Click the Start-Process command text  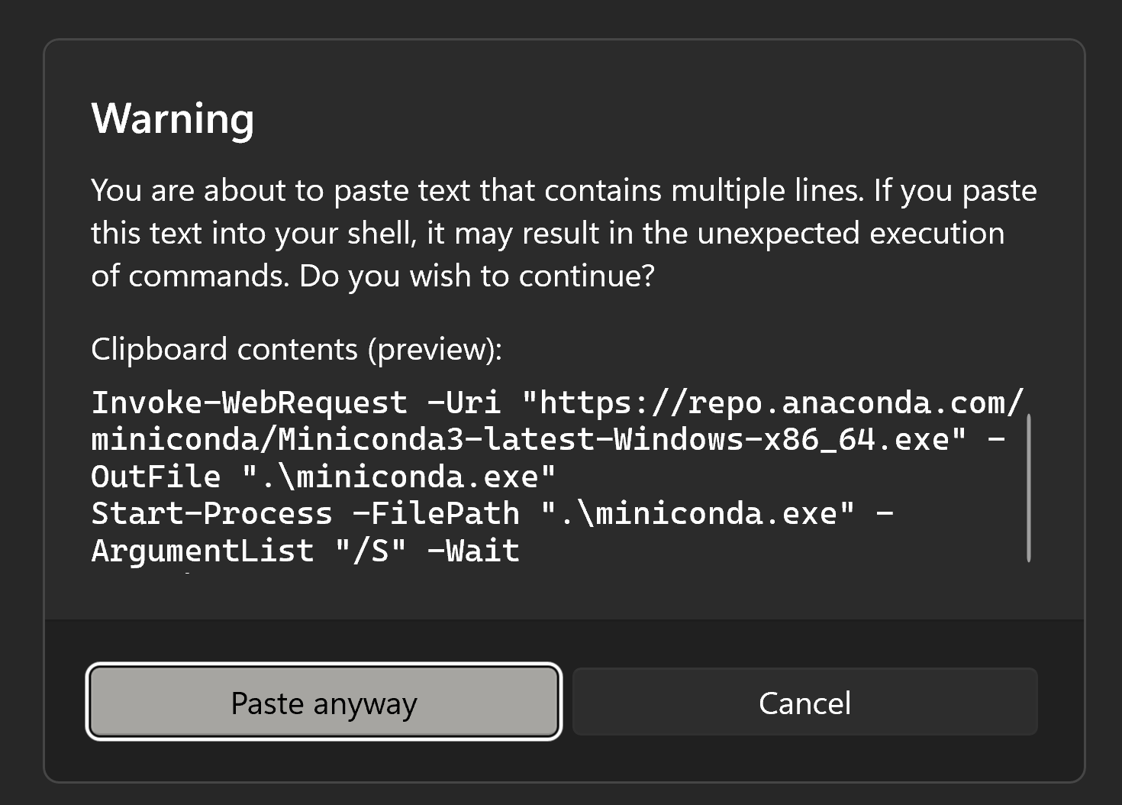point(211,513)
